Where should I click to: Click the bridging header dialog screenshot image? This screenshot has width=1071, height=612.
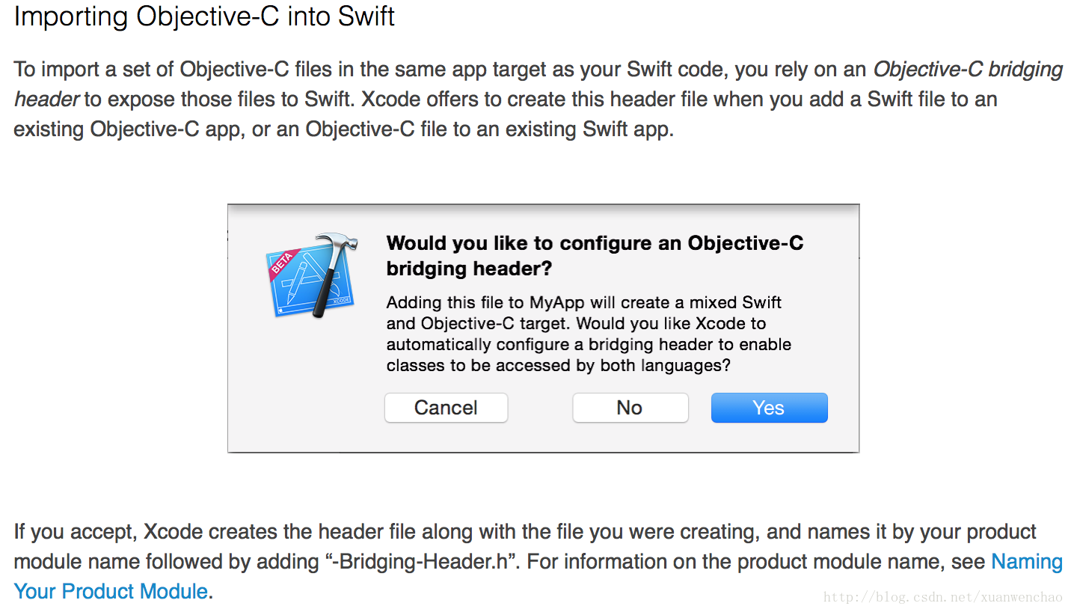click(543, 328)
